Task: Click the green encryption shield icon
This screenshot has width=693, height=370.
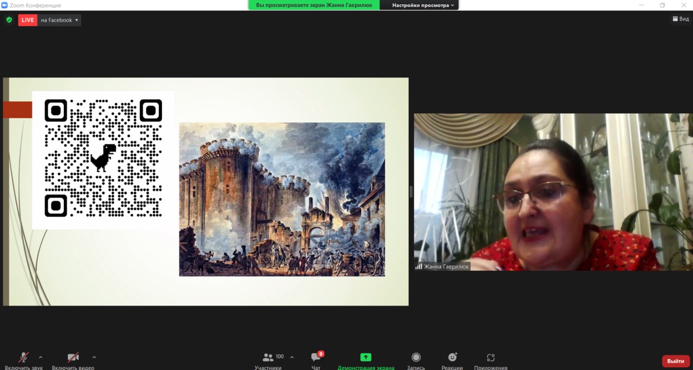Action: click(9, 20)
